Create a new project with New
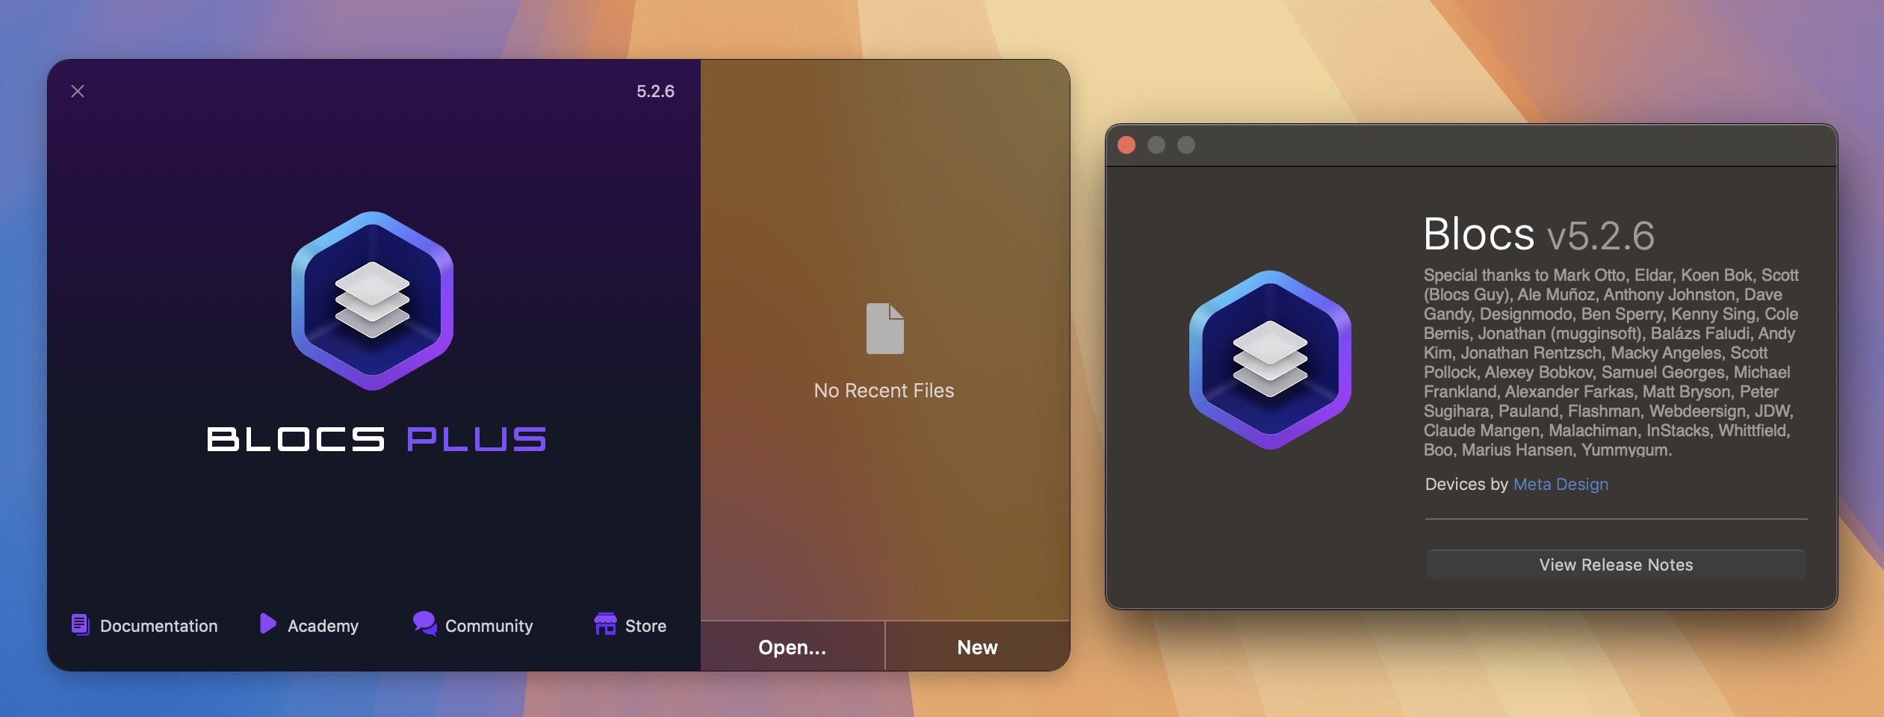Viewport: 1884px width, 717px height. (977, 647)
